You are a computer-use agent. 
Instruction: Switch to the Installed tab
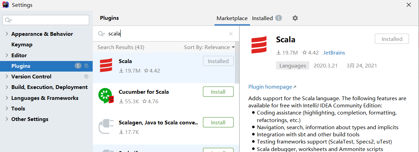(262, 18)
